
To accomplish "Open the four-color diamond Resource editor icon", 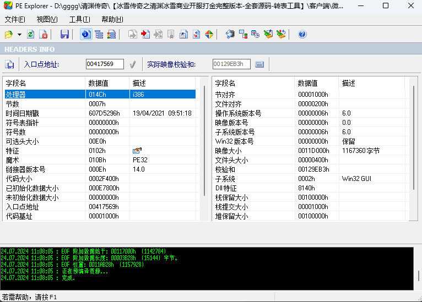I will (209, 35).
